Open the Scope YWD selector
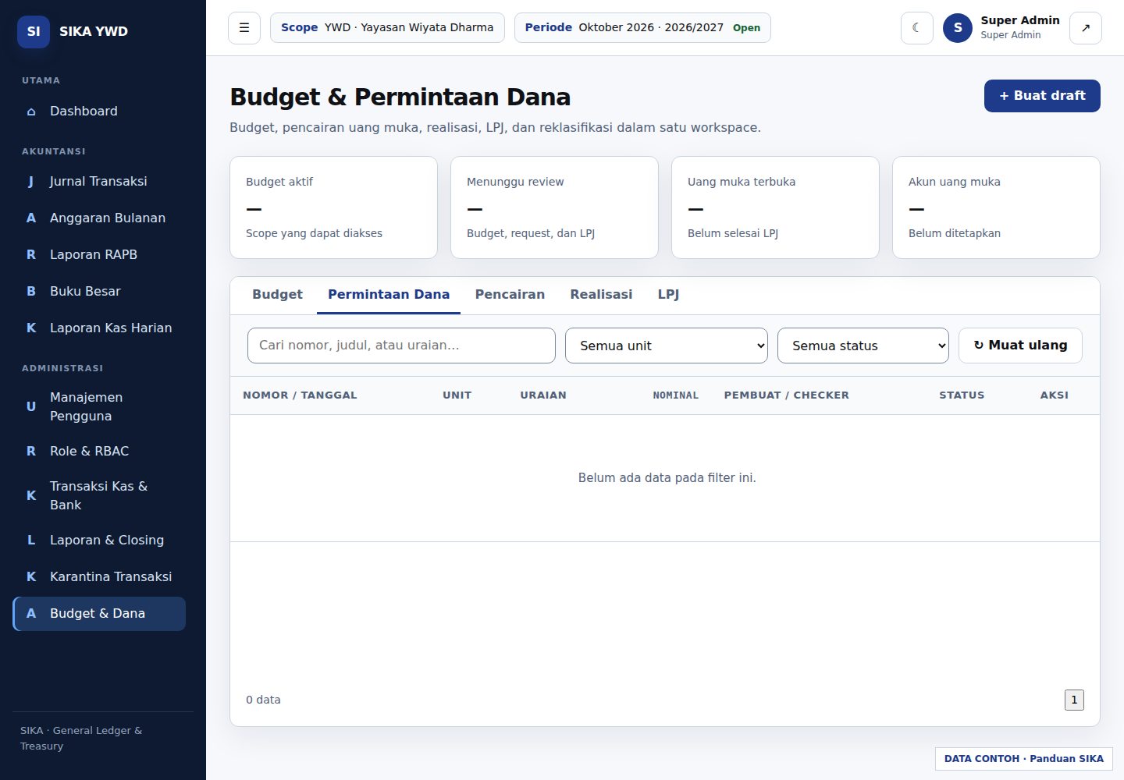This screenshot has height=780, width=1124. coord(387,28)
